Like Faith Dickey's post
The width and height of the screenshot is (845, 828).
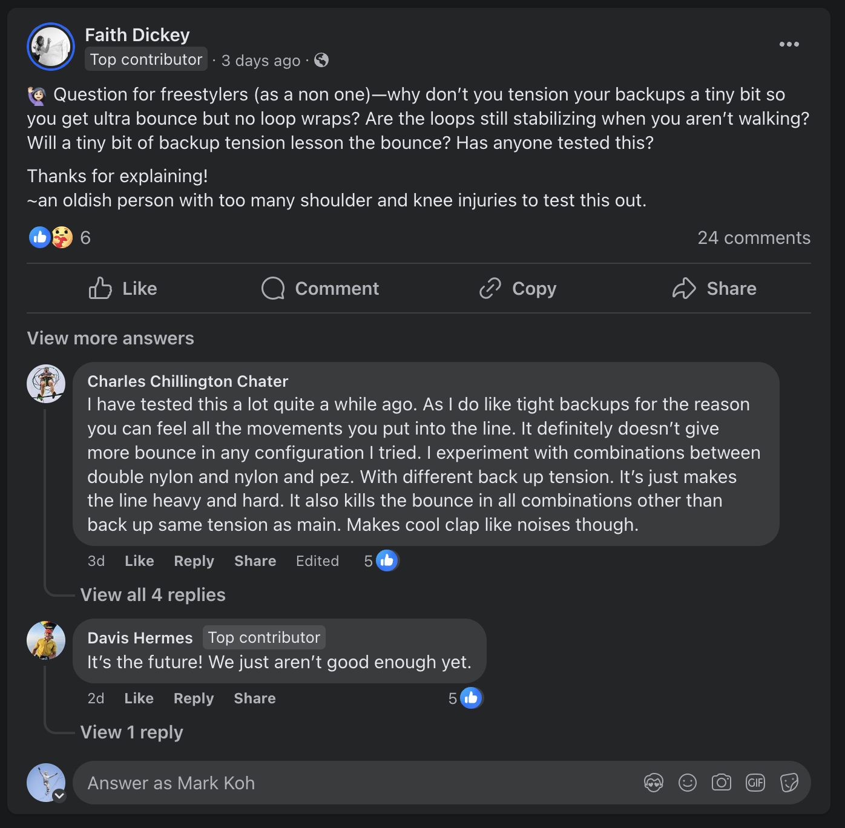coord(123,288)
